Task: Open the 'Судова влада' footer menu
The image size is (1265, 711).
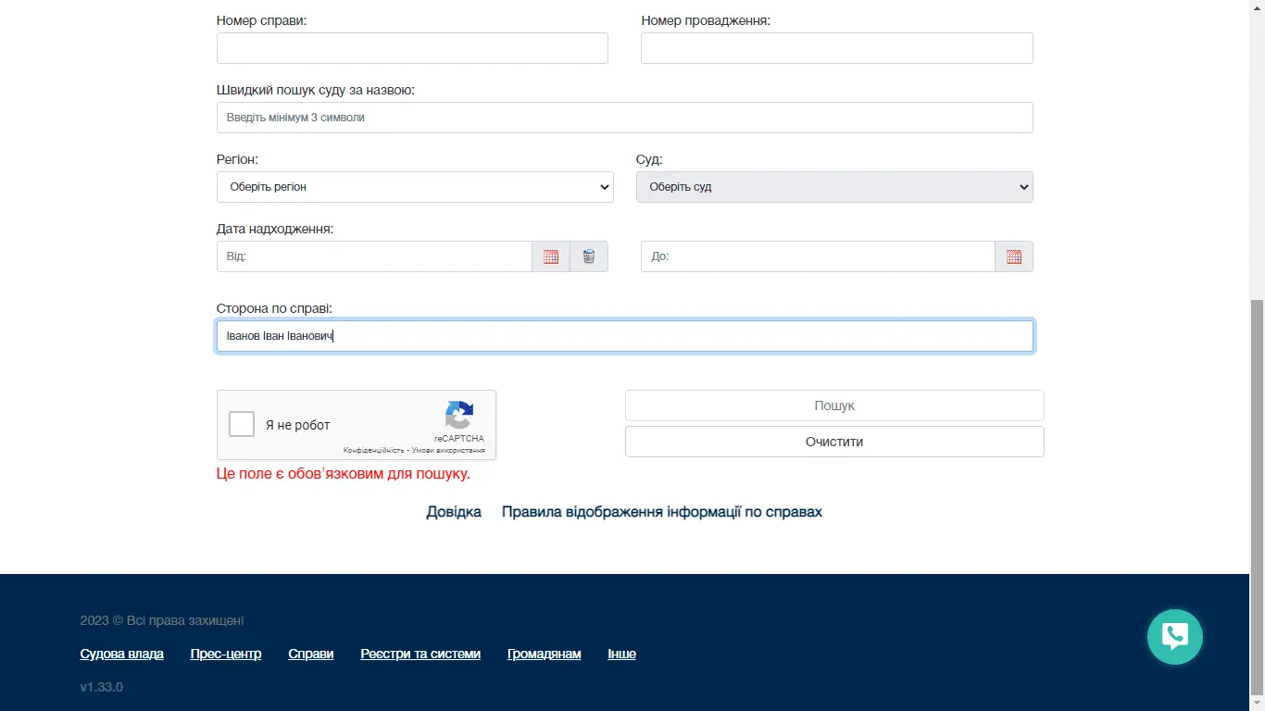Action: 122,654
